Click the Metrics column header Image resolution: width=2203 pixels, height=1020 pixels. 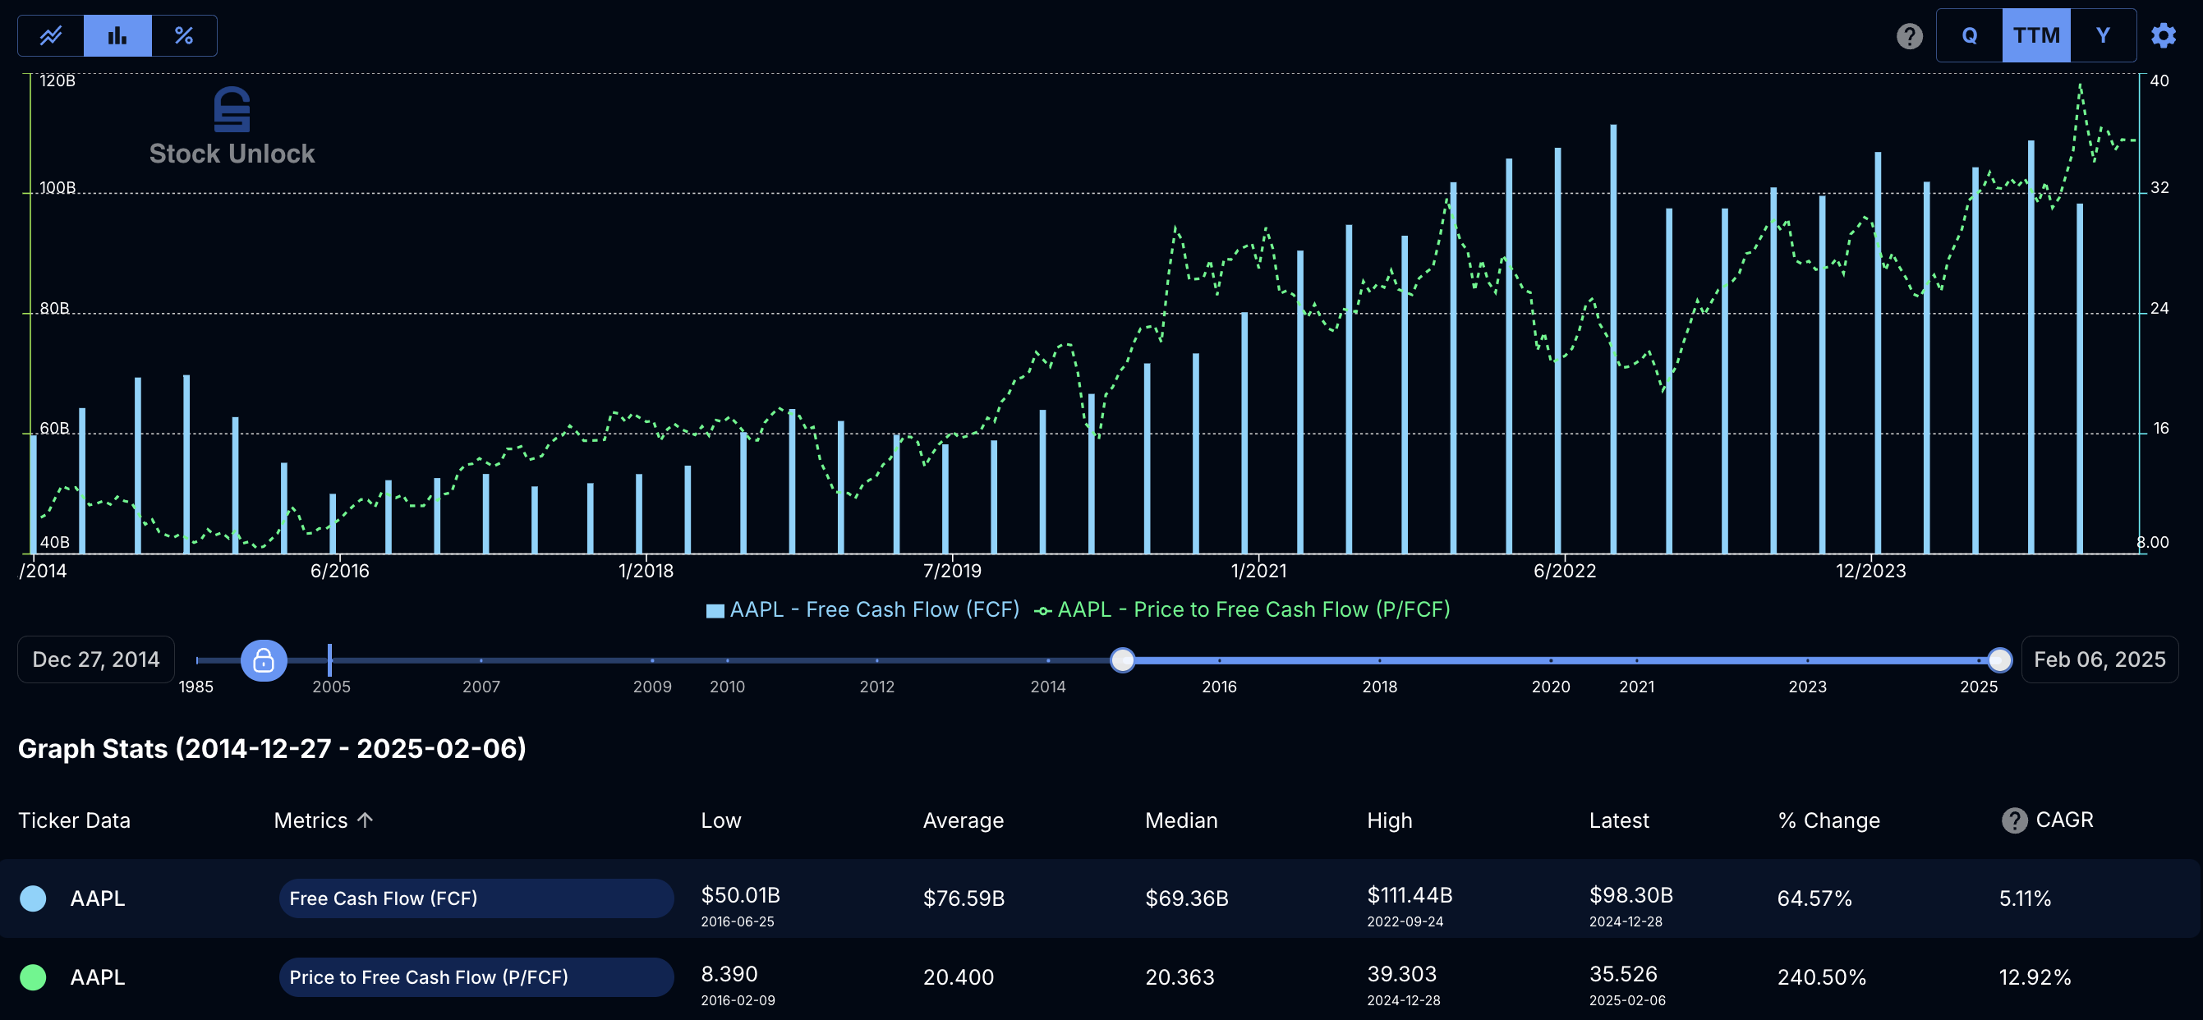(310, 820)
